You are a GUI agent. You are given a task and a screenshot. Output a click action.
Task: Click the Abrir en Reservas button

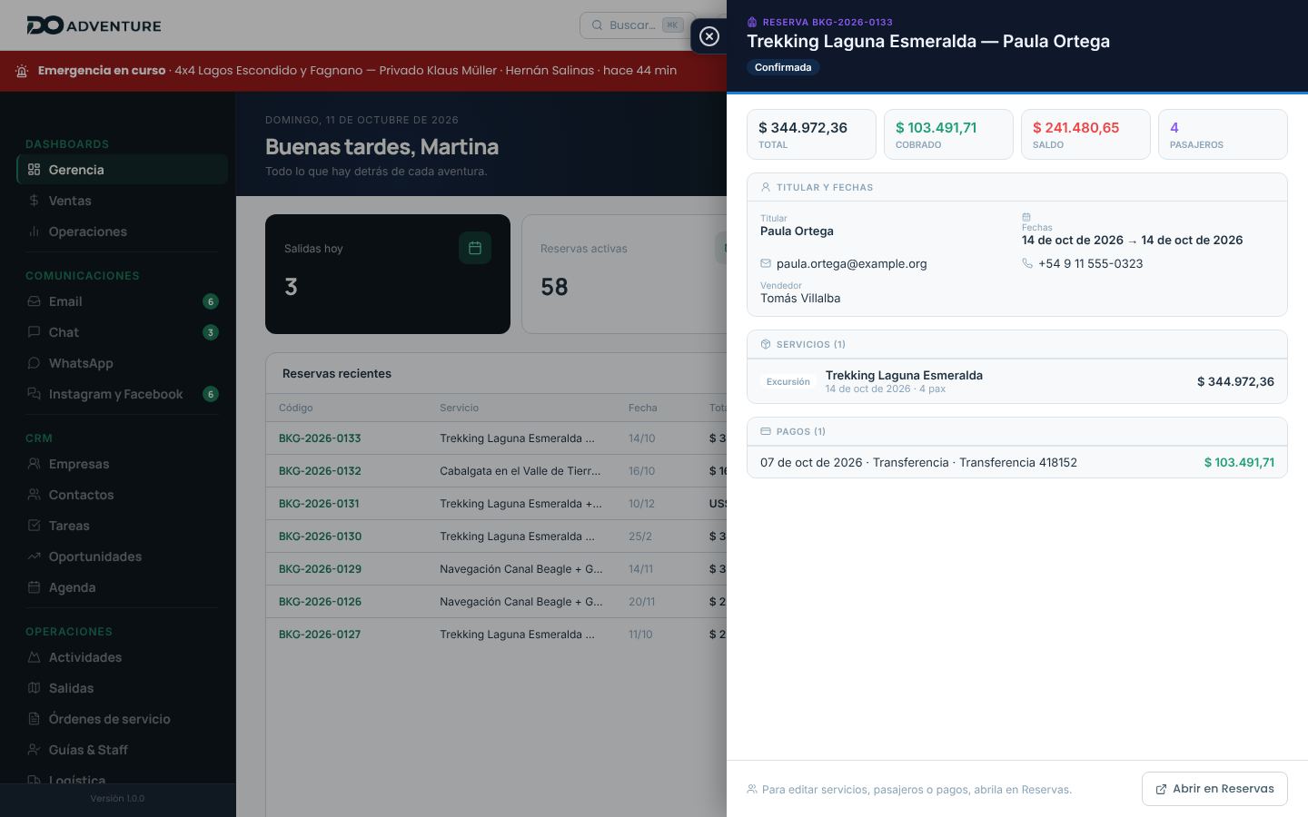tap(1214, 789)
